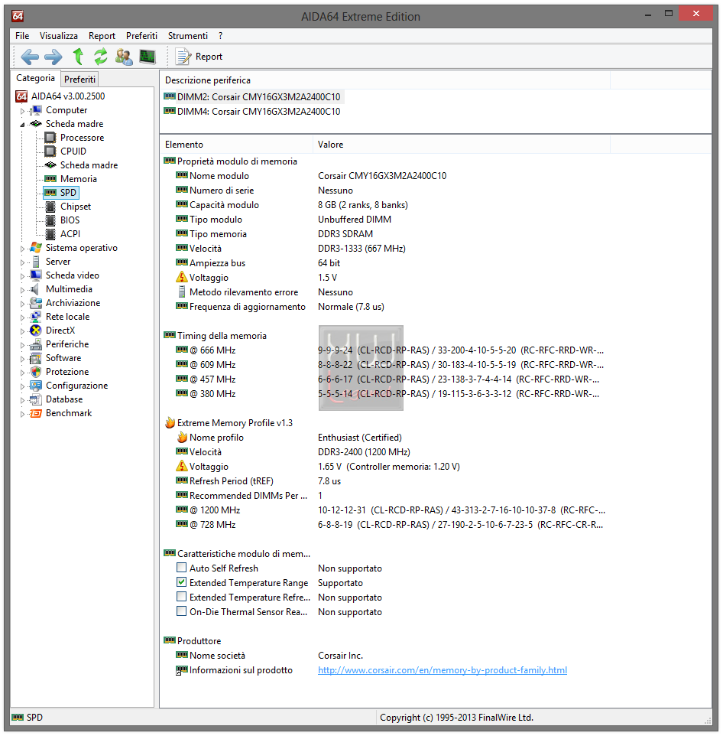Click the blue Forward arrow toolbar icon

coord(53,57)
